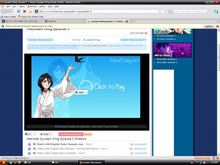
Task: Go to Firefox home page icon
Action: coord(30,12)
